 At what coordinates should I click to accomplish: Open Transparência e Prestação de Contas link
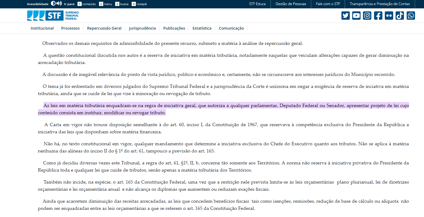380,4
